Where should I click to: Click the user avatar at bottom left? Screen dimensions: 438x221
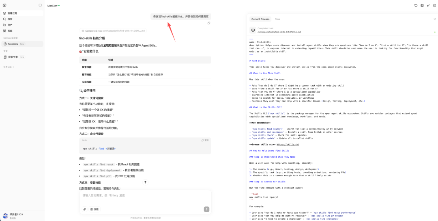[x=5, y=216]
